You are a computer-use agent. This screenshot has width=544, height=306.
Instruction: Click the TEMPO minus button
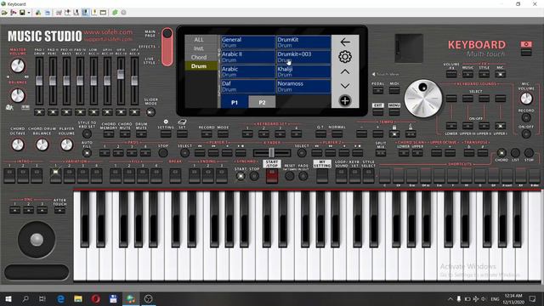coord(361,133)
